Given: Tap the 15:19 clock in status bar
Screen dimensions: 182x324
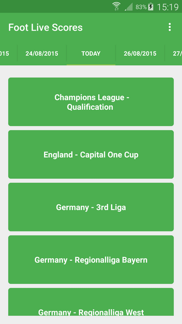Looking at the screenshot, I should (168, 7).
